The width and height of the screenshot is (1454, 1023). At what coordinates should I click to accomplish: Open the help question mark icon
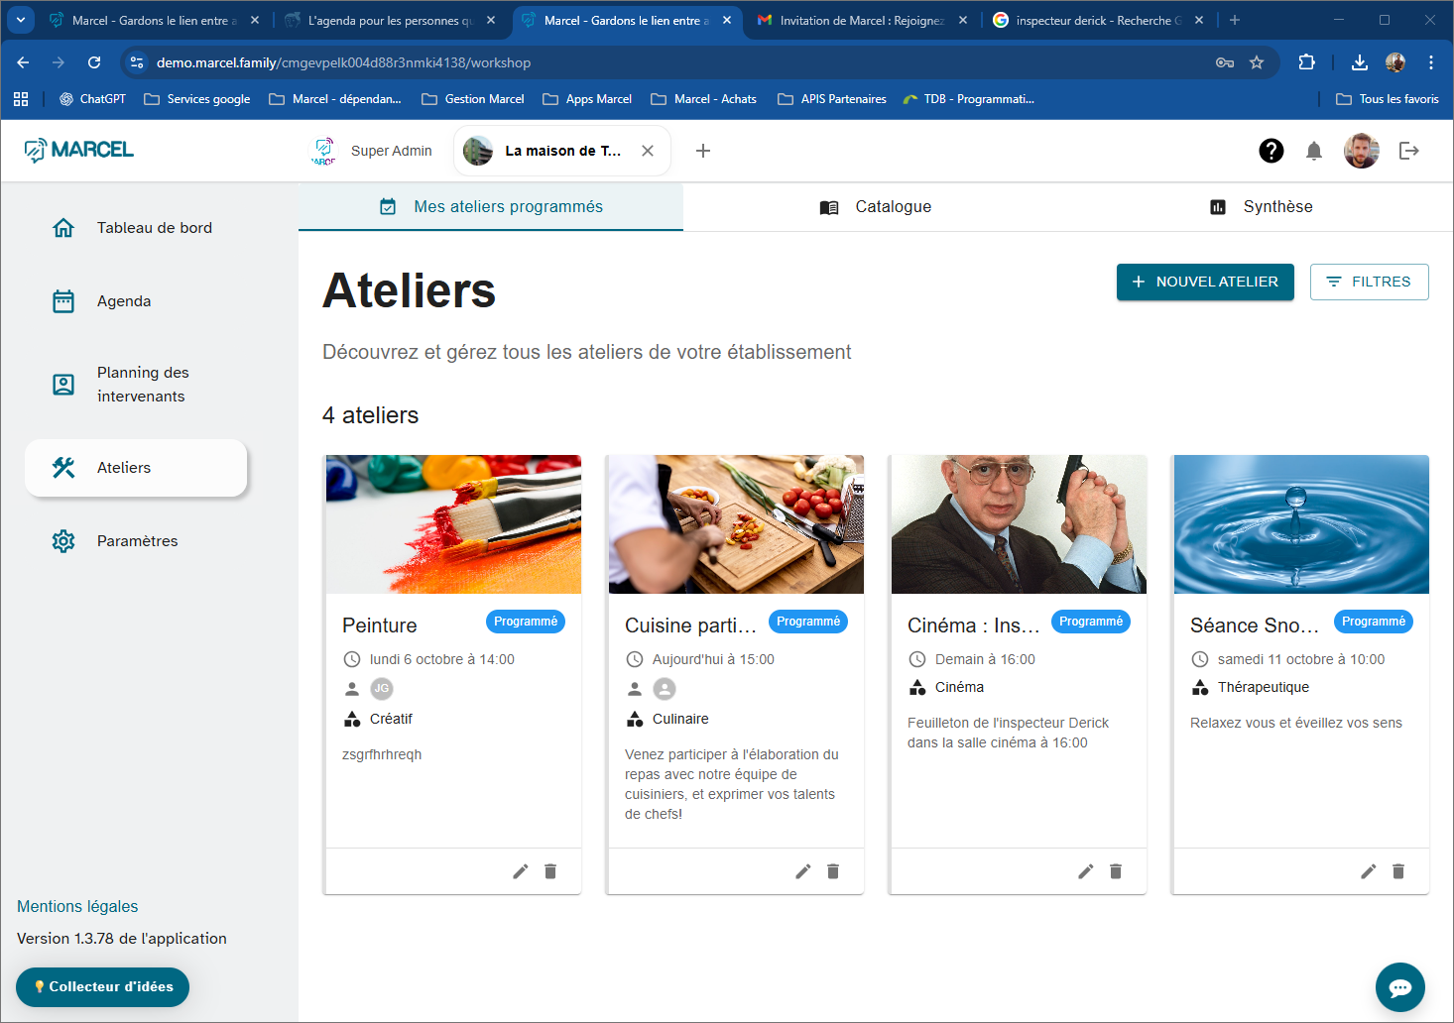click(x=1271, y=151)
